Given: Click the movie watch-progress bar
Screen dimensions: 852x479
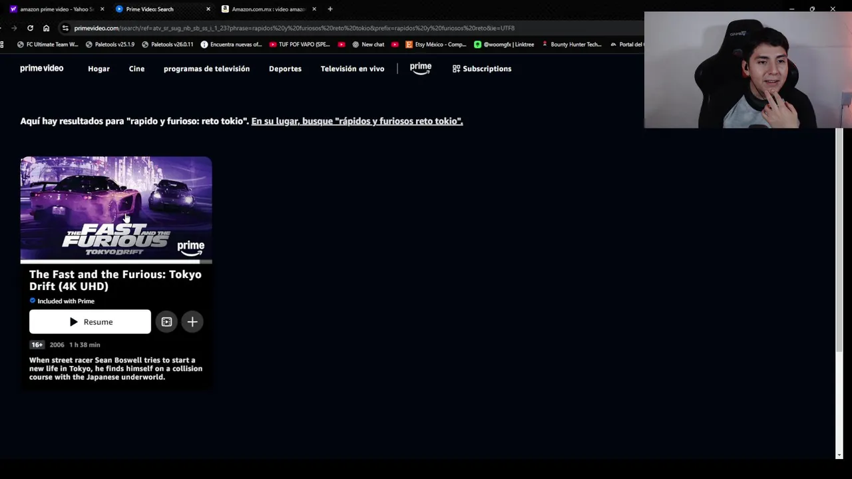Looking at the screenshot, I should pyautogui.click(x=116, y=261).
